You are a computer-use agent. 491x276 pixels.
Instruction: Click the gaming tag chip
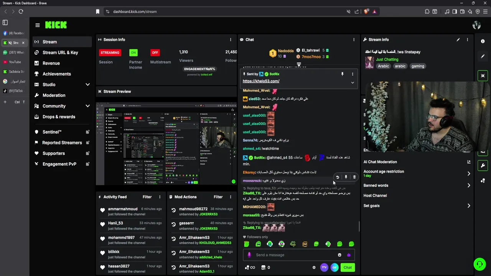point(418,66)
